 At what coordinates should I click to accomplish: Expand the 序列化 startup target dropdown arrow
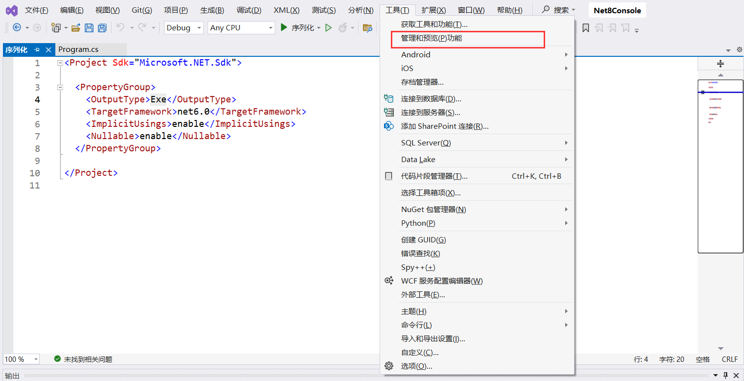point(318,28)
